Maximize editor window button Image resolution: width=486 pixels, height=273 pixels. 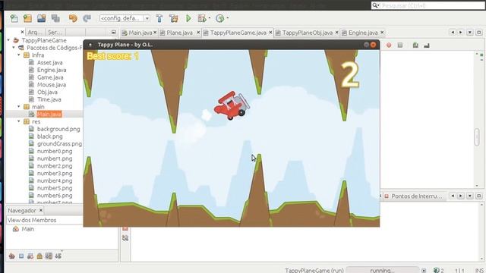pos(479,32)
